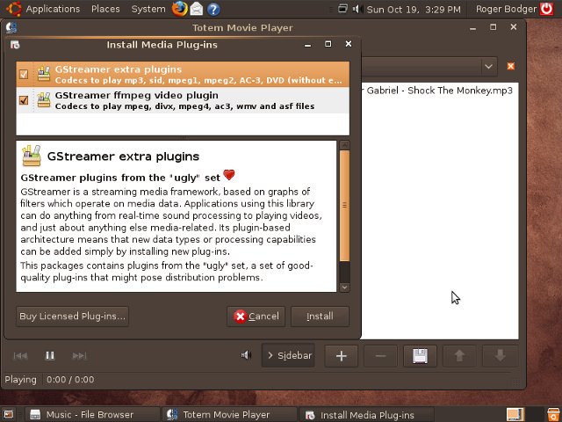The image size is (562, 422).
Task: Select the GStreamer ffmpeg video plugin row
Action: point(183,100)
